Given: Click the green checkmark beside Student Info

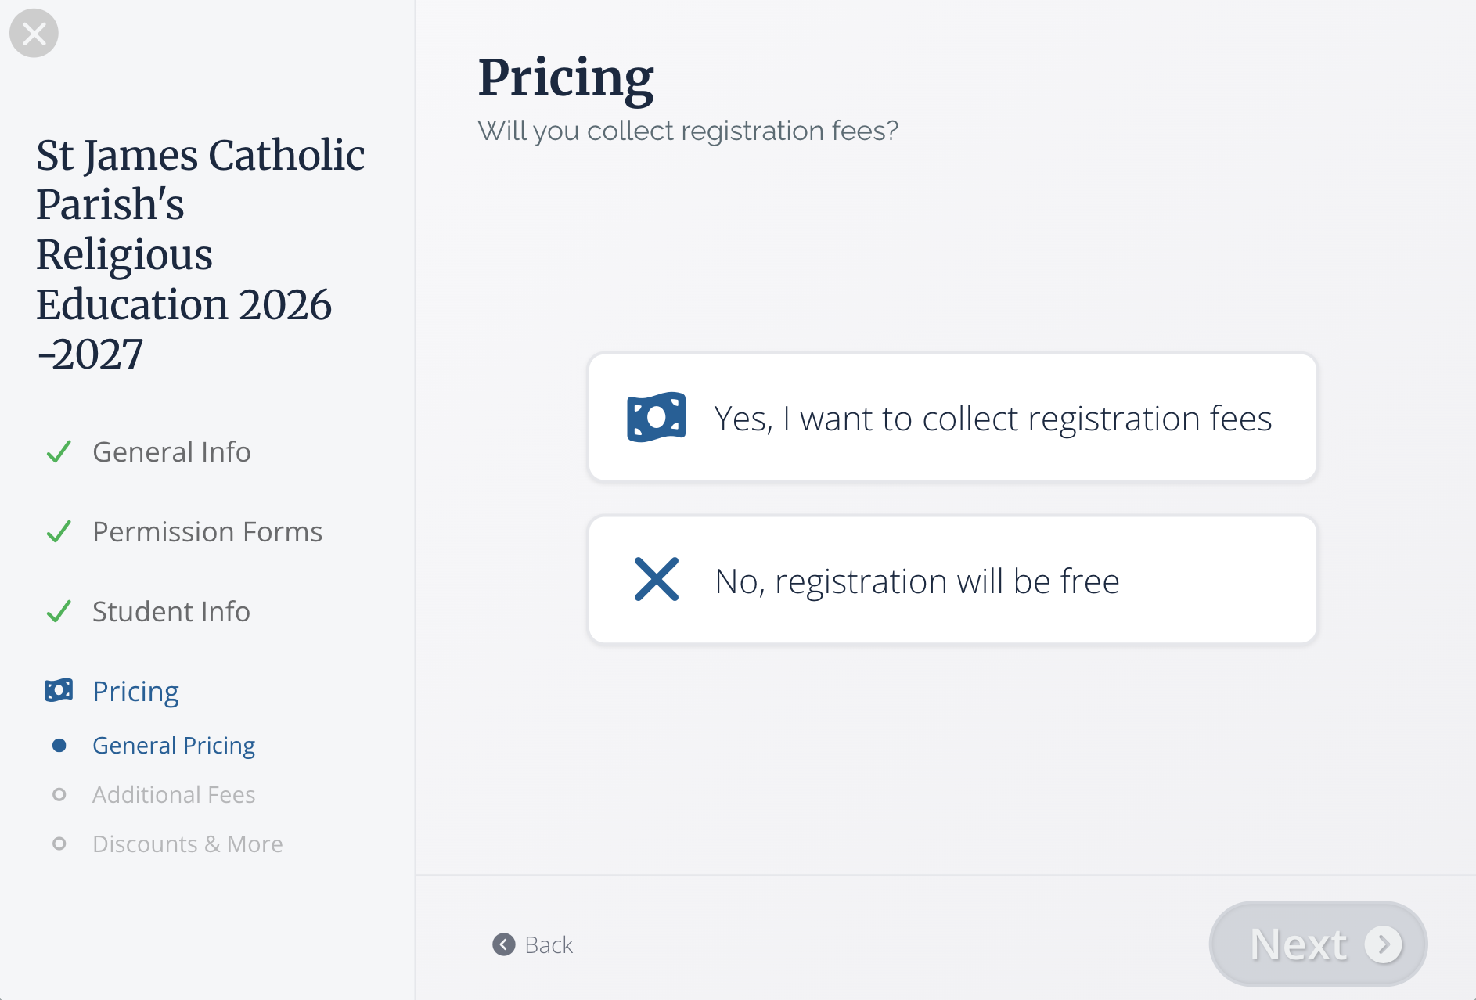Looking at the screenshot, I should pos(59,611).
